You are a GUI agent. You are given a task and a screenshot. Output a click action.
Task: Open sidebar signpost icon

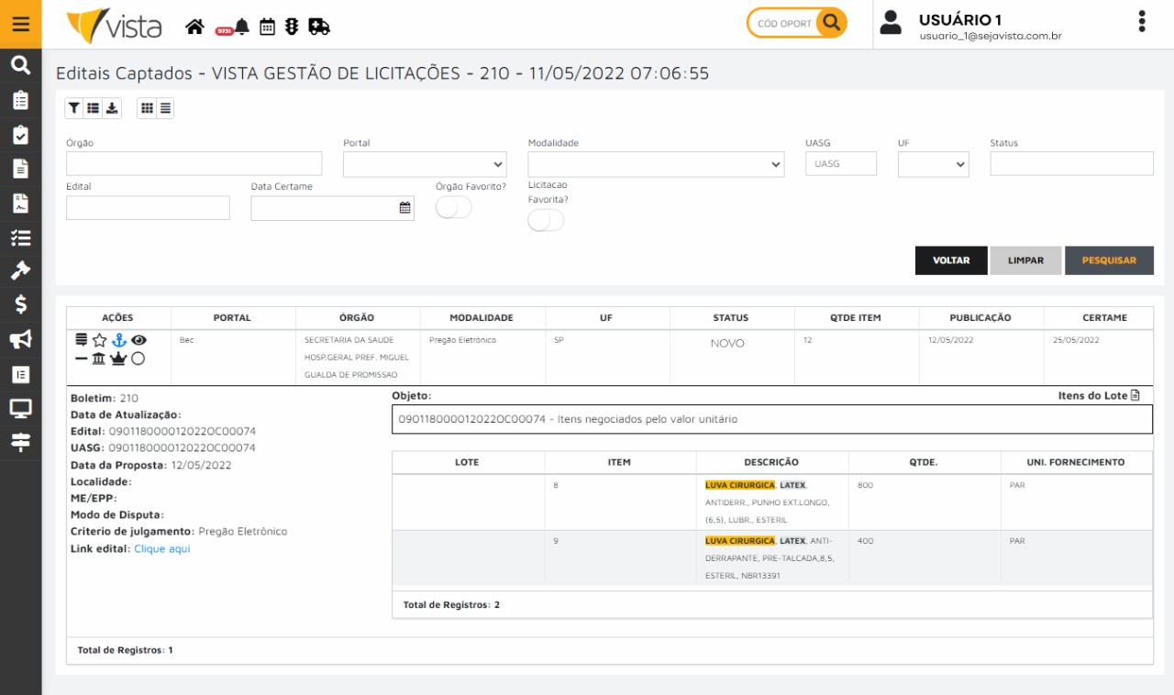(20, 442)
